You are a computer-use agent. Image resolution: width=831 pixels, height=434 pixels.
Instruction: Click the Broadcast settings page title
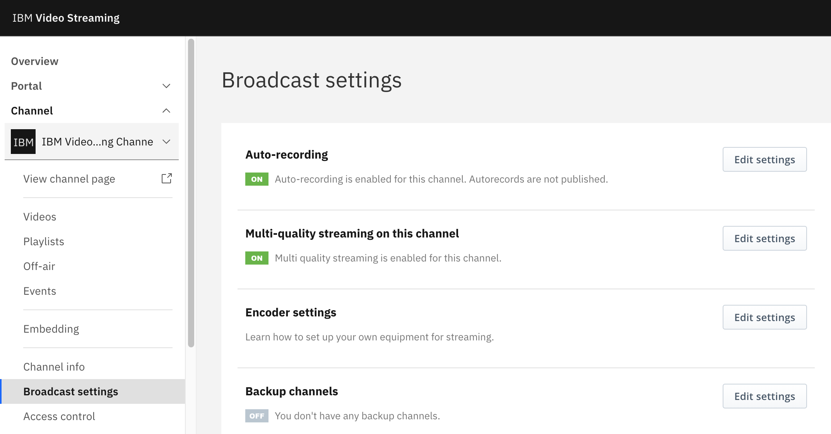[312, 80]
